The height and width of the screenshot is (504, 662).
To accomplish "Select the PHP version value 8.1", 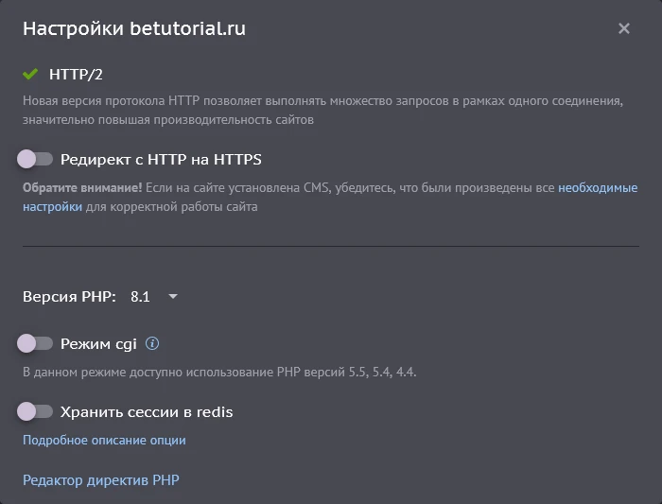I will click(x=140, y=296).
